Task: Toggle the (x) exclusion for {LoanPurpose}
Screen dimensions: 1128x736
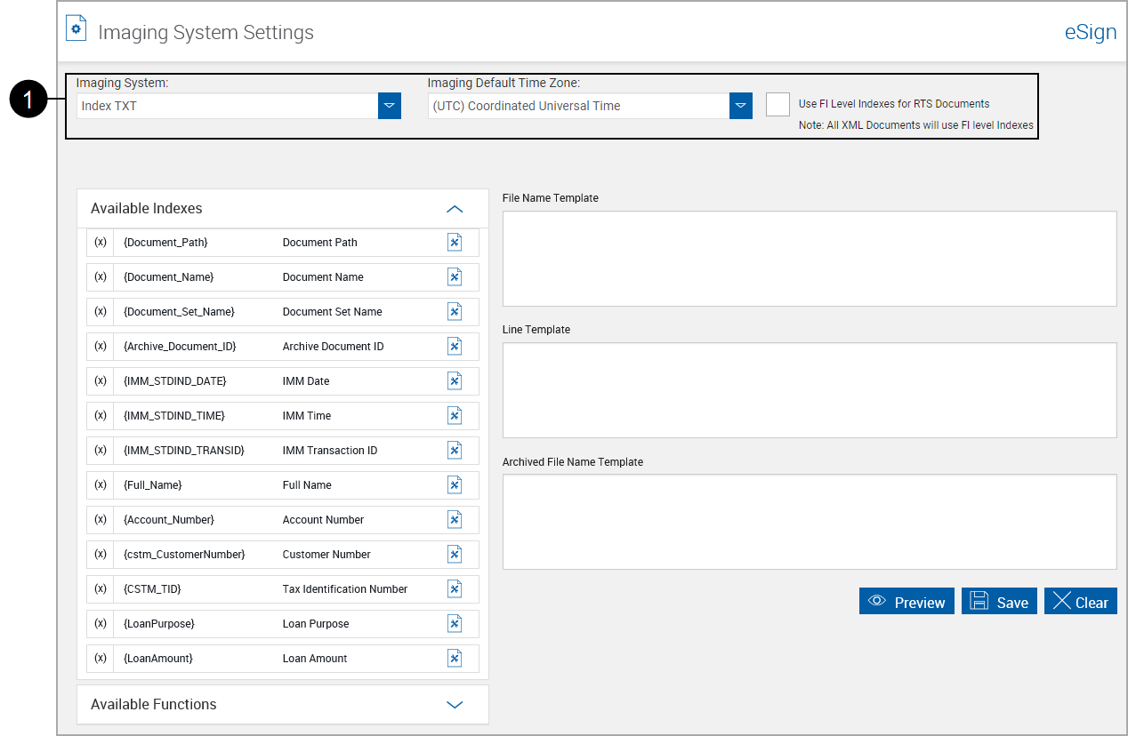Action: pyautogui.click(x=100, y=623)
